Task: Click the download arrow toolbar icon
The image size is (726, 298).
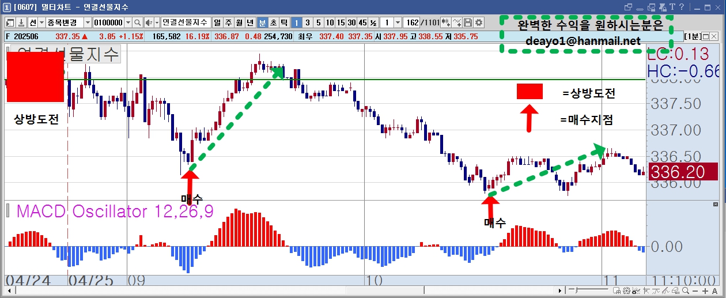Action: pos(21,22)
